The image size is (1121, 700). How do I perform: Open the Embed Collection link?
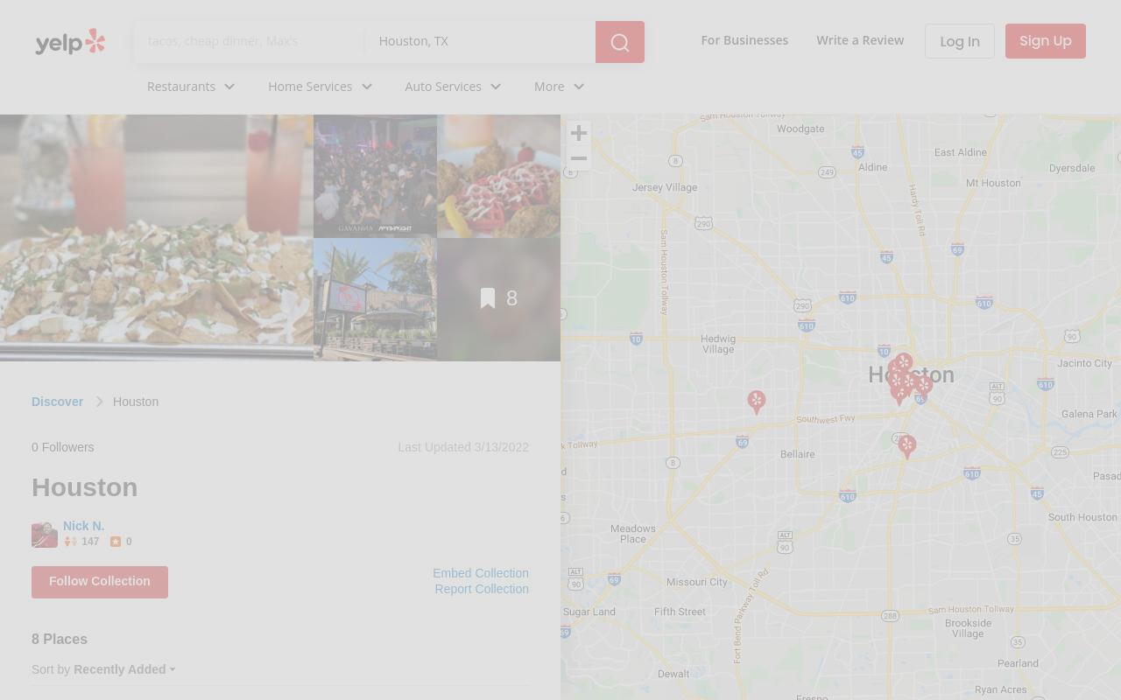click(x=481, y=573)
